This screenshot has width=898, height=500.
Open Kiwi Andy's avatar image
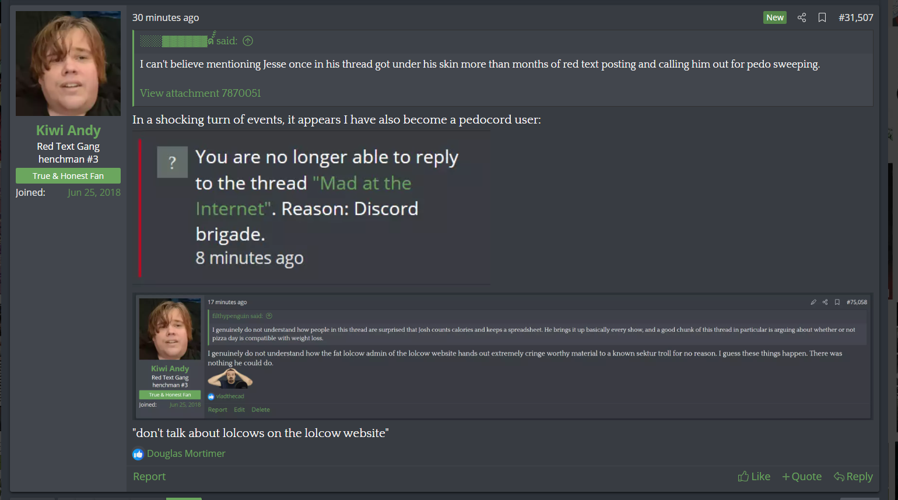68,64
